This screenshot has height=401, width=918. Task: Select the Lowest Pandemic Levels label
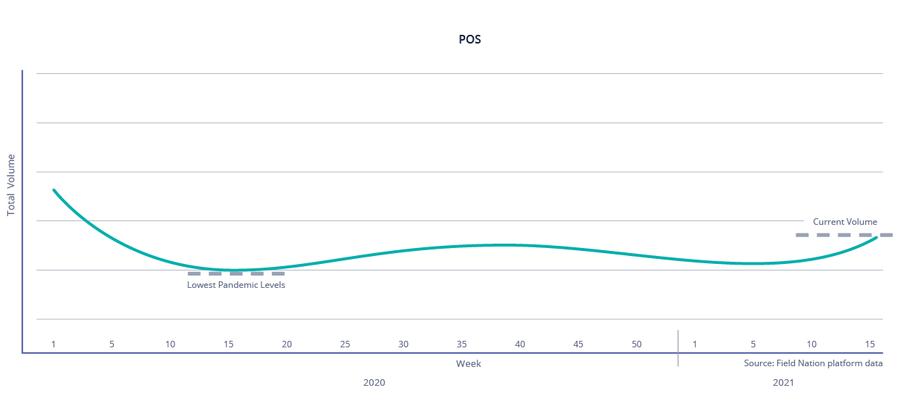[x=236, y=285]
